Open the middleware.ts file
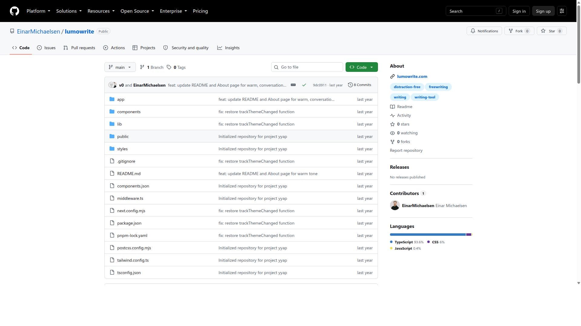This screenshot has height=326, width=581. 130,198
